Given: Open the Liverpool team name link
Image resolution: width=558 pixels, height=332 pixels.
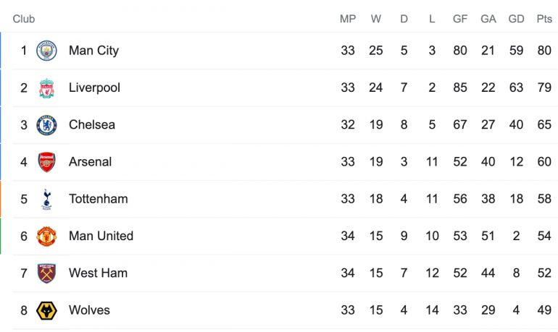Looking at the screenshot, I should [x=94, y=88].
